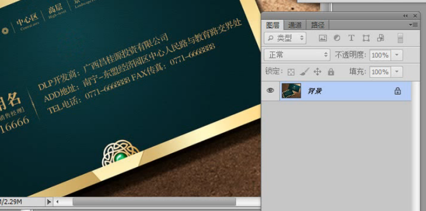Select the type layer filter icon

click(x=352, y=38)
